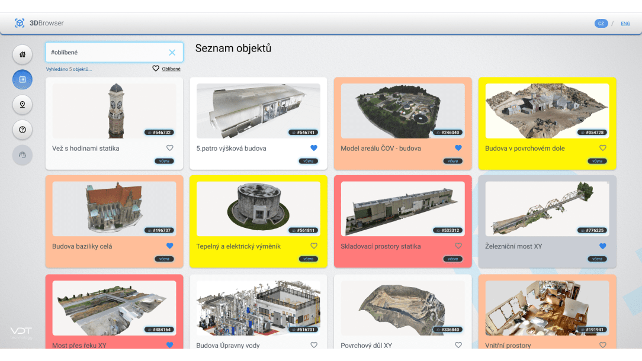642x361 pixels.
Task: Open the Skladovací prostory statika thumbnail
Action: [x=403, y=208]
